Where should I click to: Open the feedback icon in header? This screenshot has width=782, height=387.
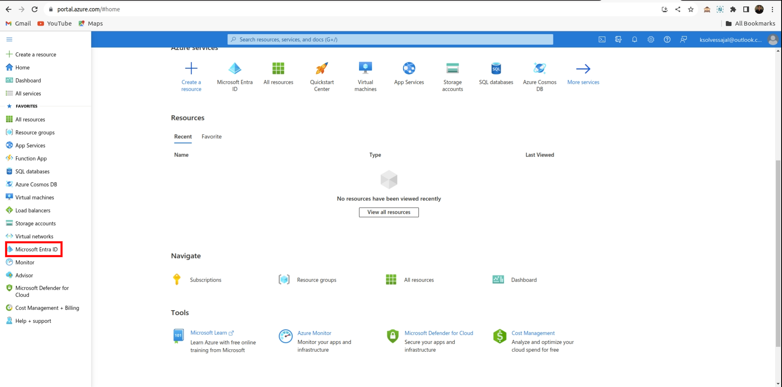click(683, 39)
